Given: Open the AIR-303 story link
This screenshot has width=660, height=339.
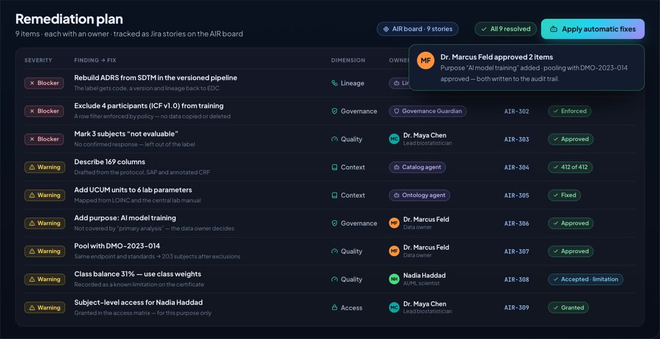Looking at the screenshot, I should point(516,139).
